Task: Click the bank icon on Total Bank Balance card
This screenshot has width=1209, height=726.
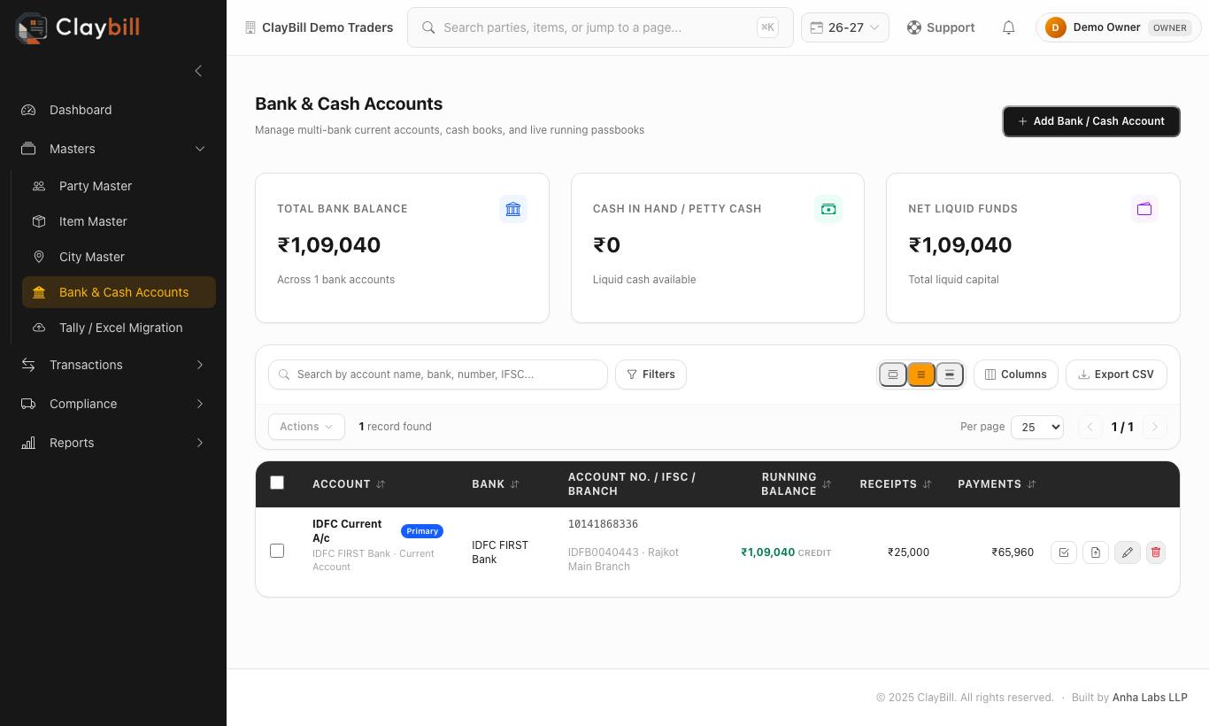Action: tap(513, 209)
